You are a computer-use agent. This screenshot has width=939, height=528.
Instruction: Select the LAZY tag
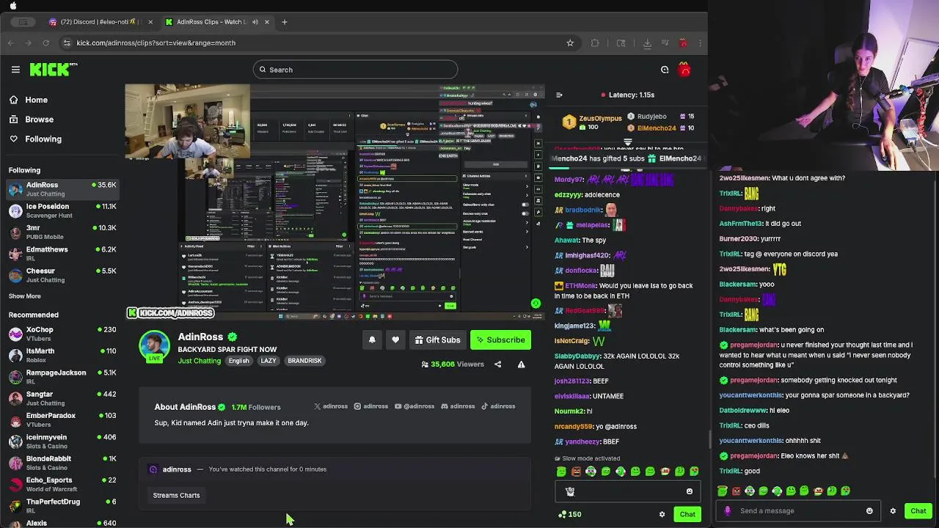[268, 361]
